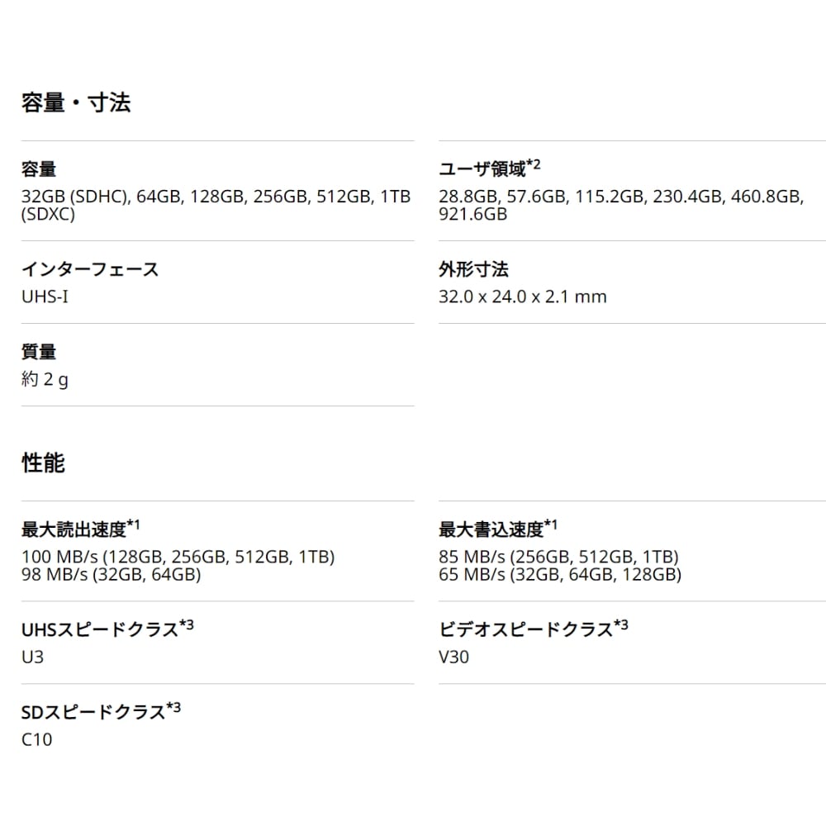The image size is (826, 826).
Task: Click the 100 MB/s read speed line
Action: click(178, 557)
